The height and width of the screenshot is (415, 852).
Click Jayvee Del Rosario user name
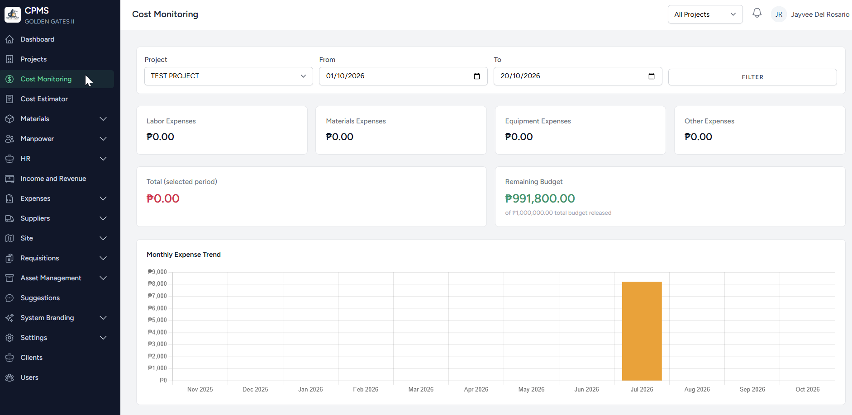tap(820, 14)
